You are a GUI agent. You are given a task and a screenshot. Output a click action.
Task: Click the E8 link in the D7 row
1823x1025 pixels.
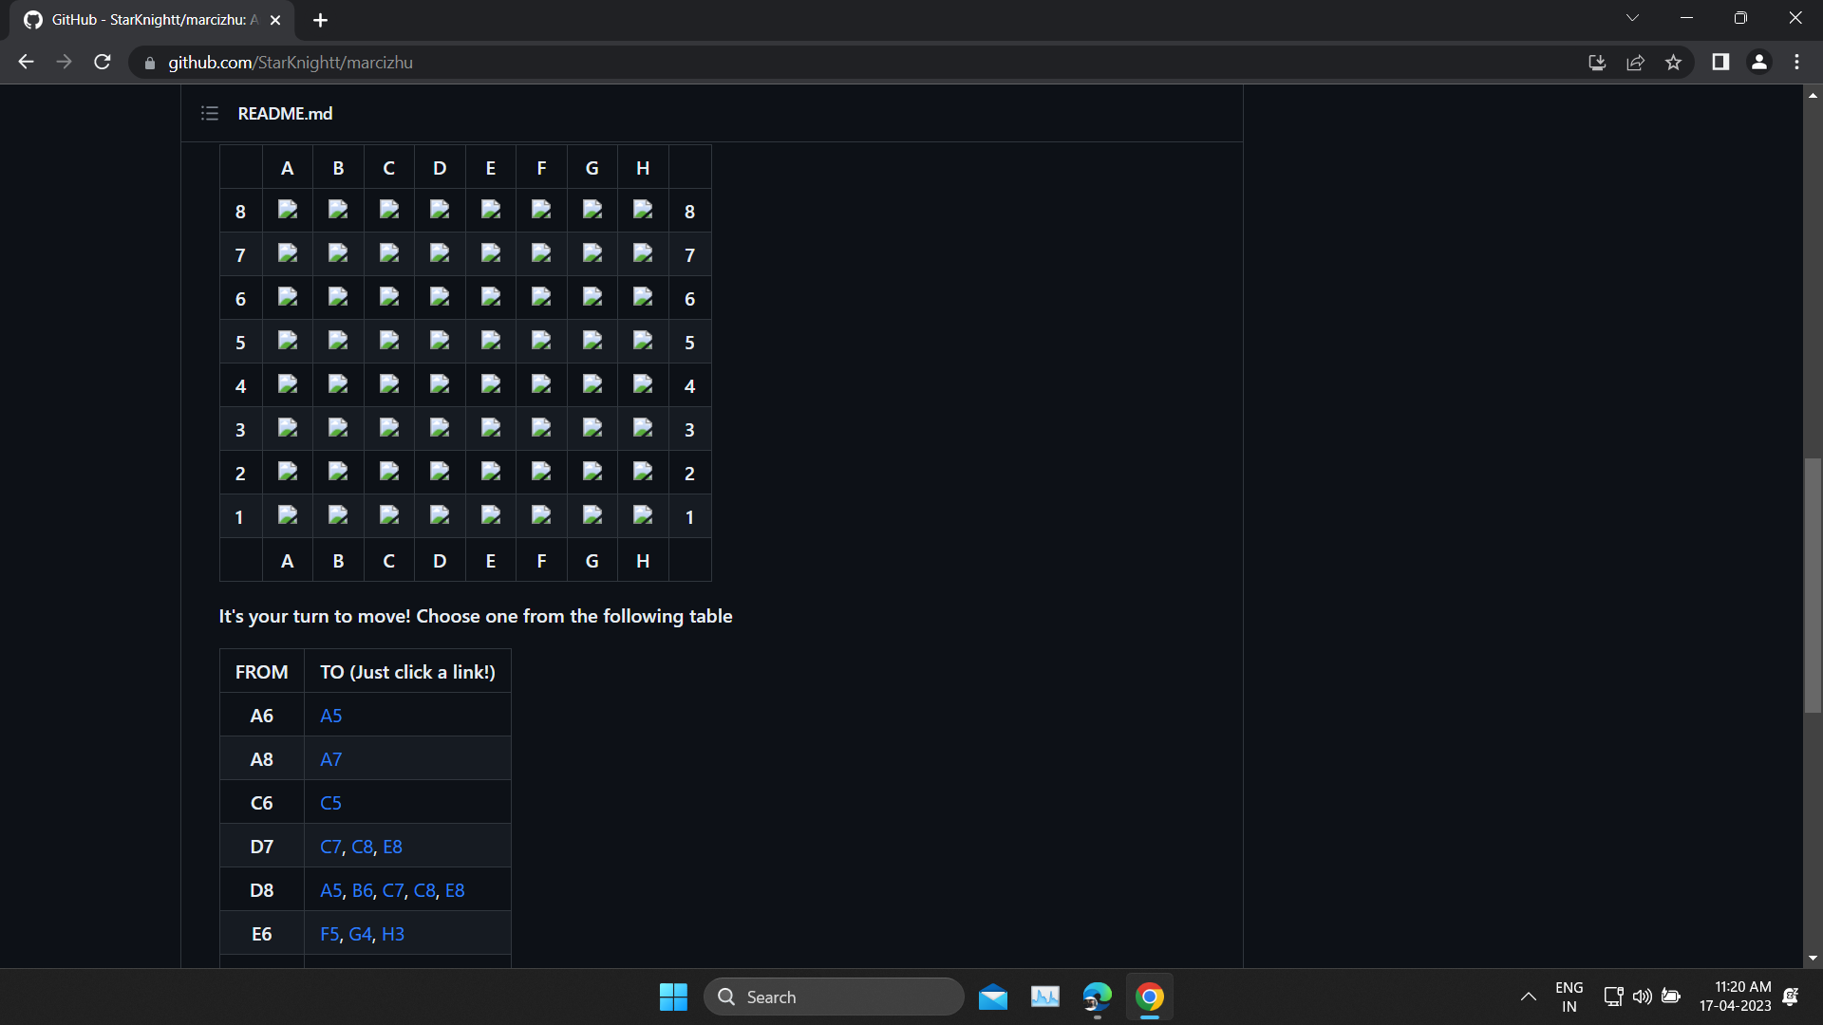tap(392, 847)
